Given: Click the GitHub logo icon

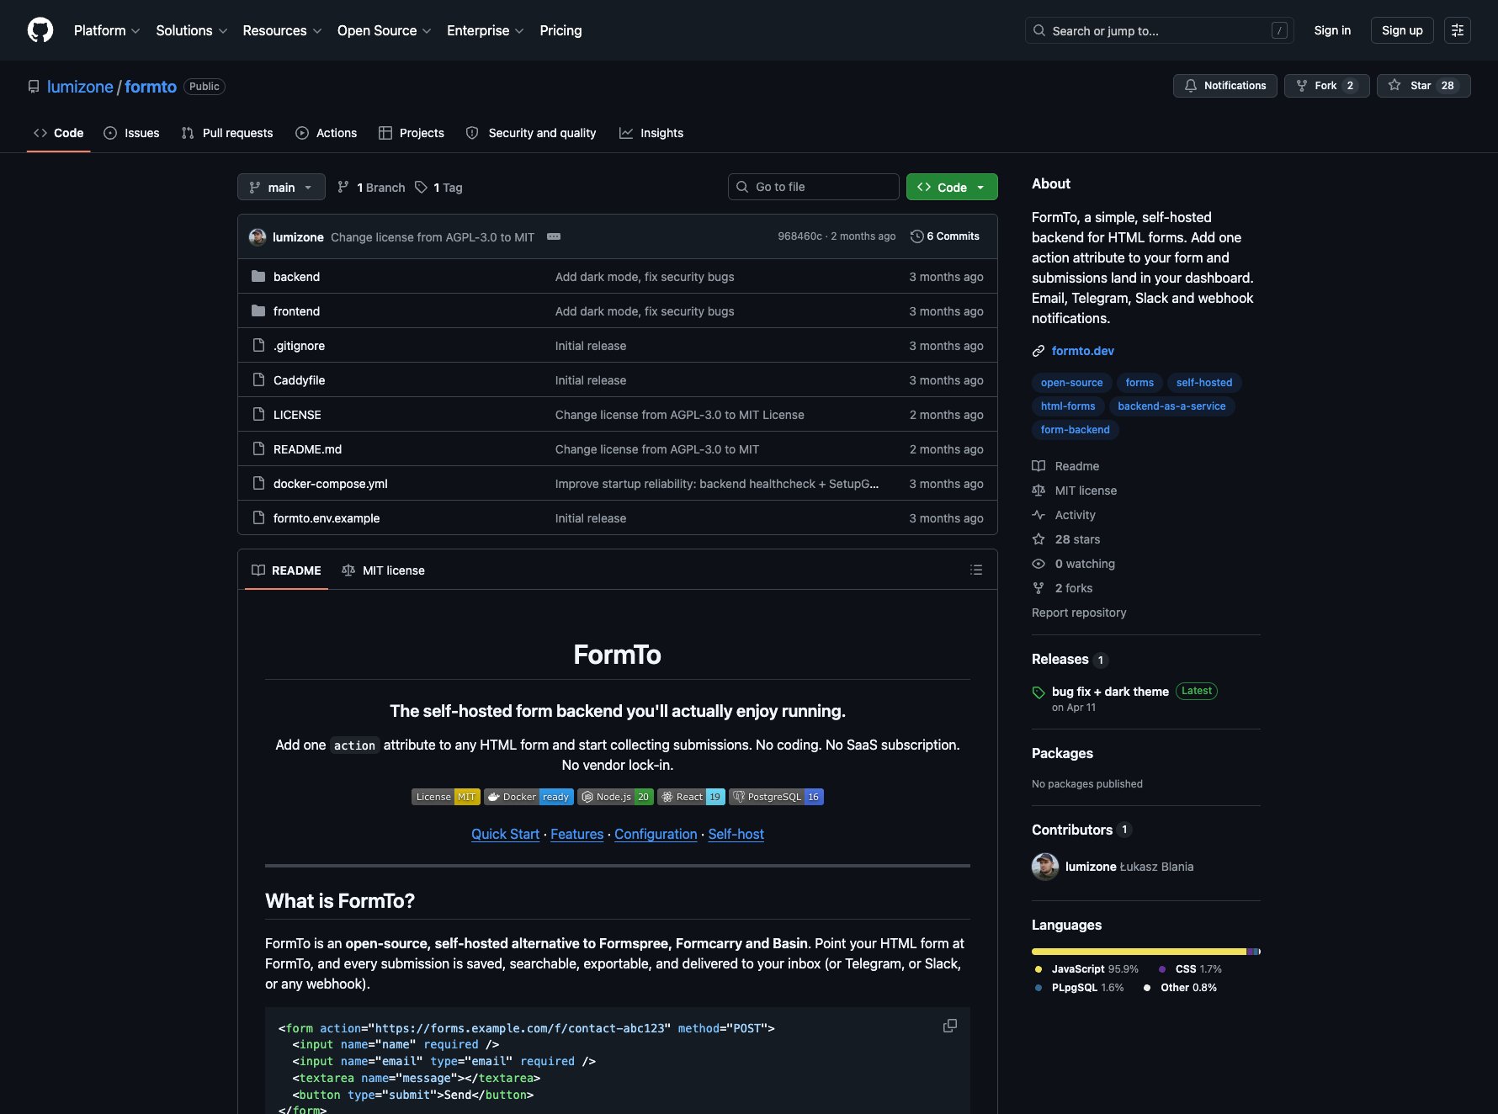Looking at the screenshot, I should pyautogui.click(x=40, y=30).
